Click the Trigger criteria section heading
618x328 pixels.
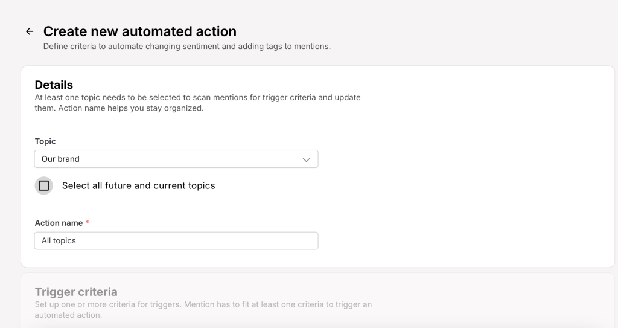pyautogui.click(x=76, y=292)
